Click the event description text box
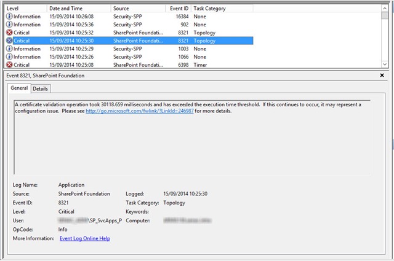Viewport: 394px width, 261px height. tap(192, 137)
